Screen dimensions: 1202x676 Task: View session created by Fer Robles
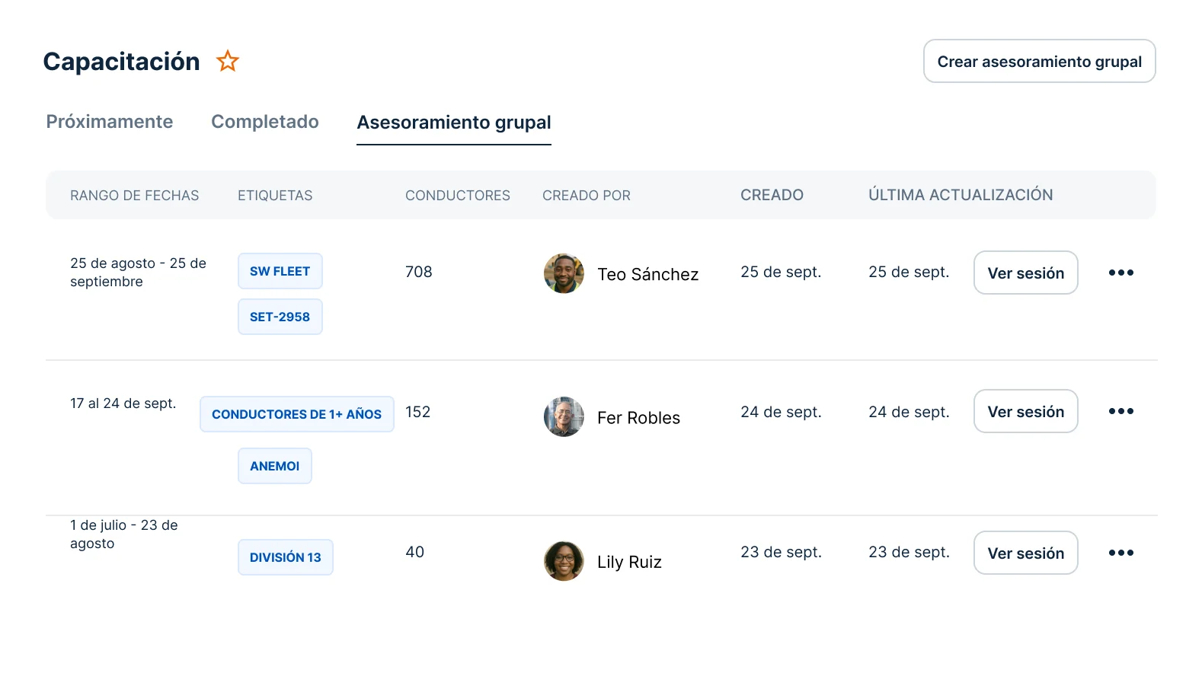click(x=1025, y=411)
